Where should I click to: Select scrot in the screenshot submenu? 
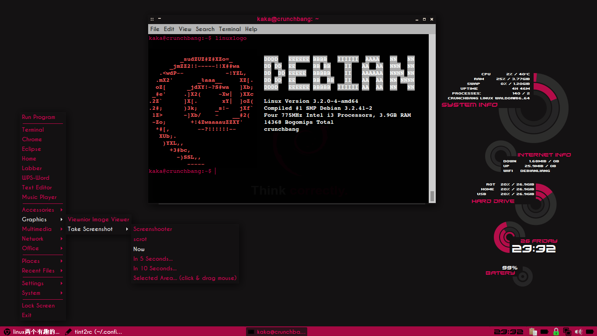185,239
